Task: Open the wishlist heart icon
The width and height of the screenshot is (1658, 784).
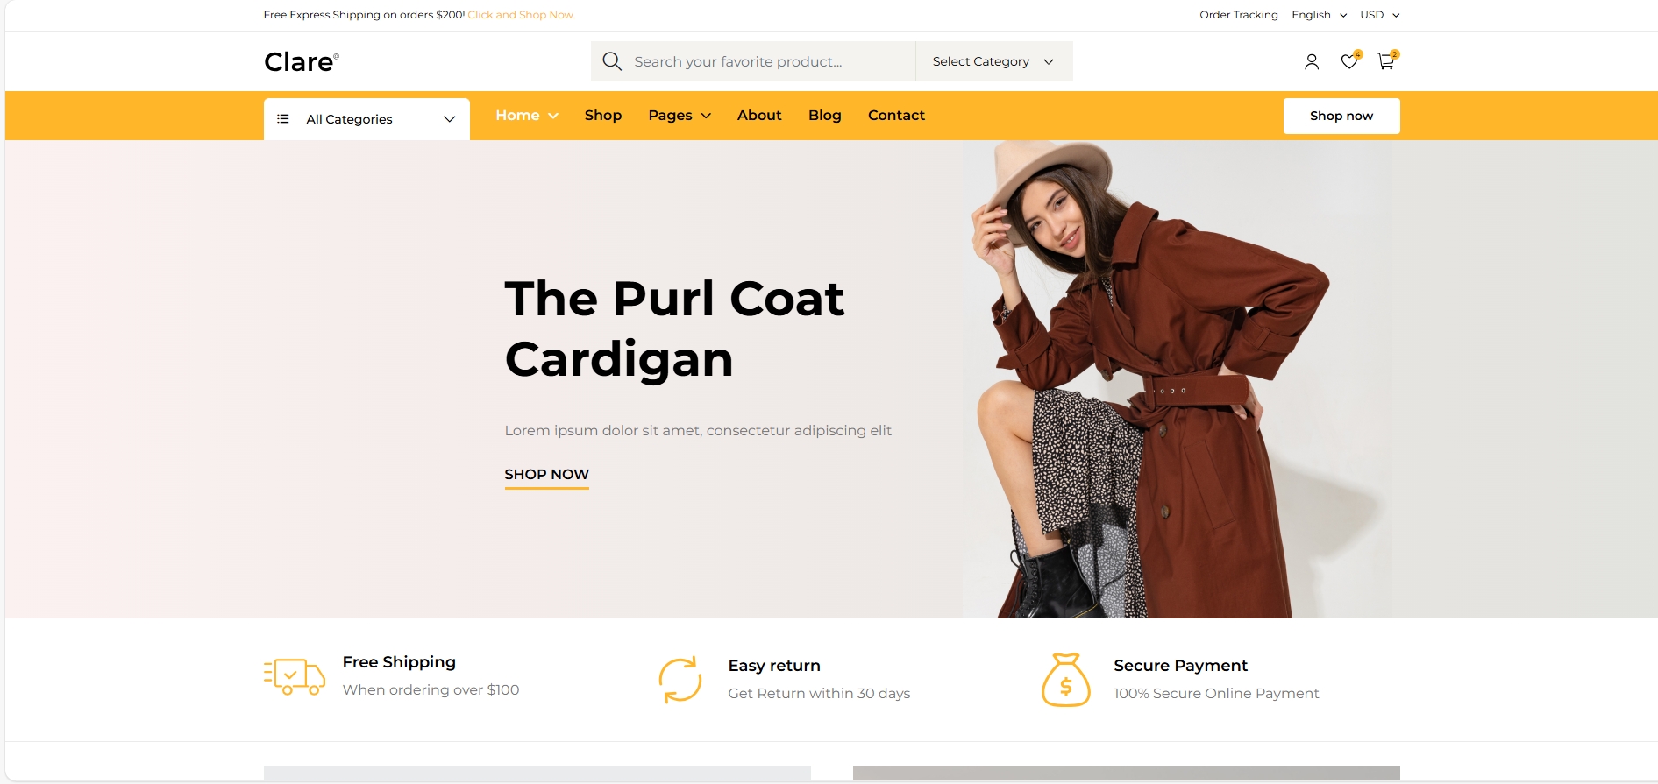Action: 1349,61
